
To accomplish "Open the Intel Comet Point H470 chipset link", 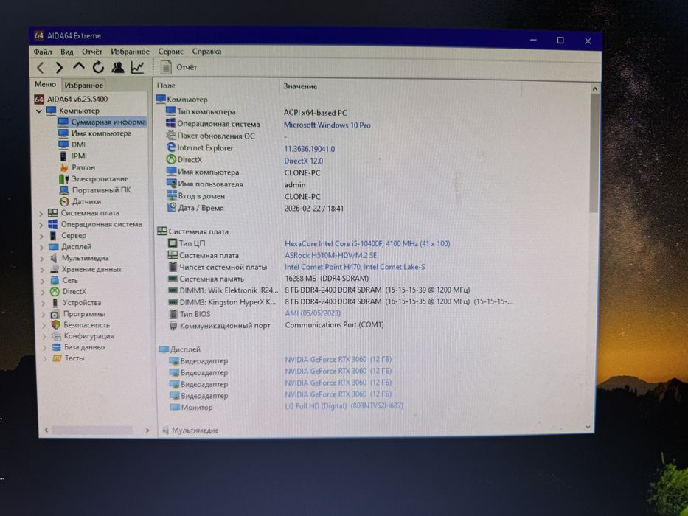I will click(x=355, y=267).
